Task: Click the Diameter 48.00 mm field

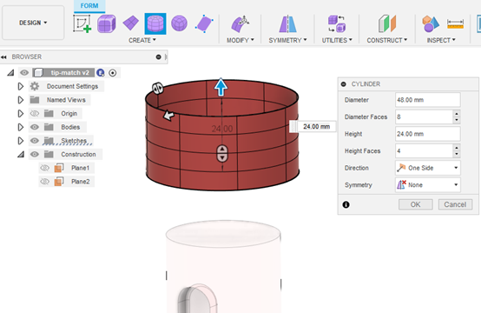Action: [428, 100]
